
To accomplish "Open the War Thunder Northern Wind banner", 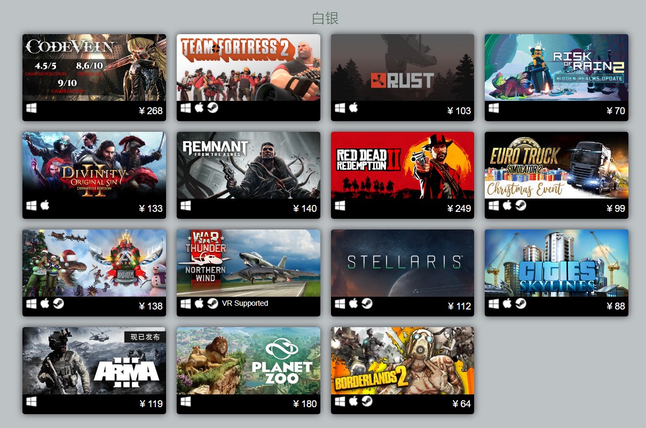I will 248,263.
